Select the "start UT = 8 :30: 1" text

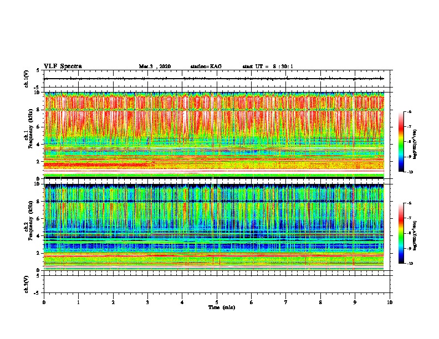point(268,66)
